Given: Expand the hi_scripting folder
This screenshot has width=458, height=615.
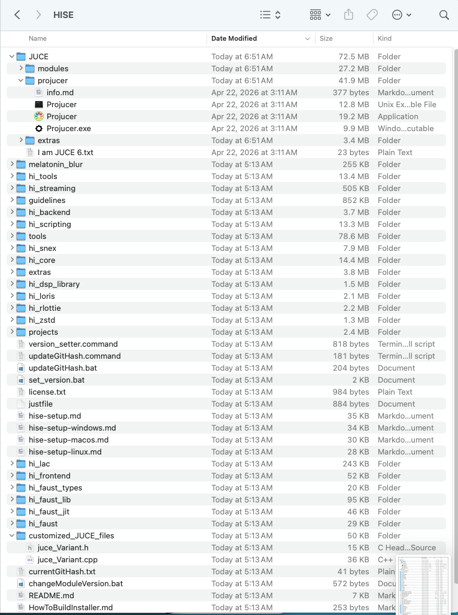Looking at the screenshot, I should (12, 224).
